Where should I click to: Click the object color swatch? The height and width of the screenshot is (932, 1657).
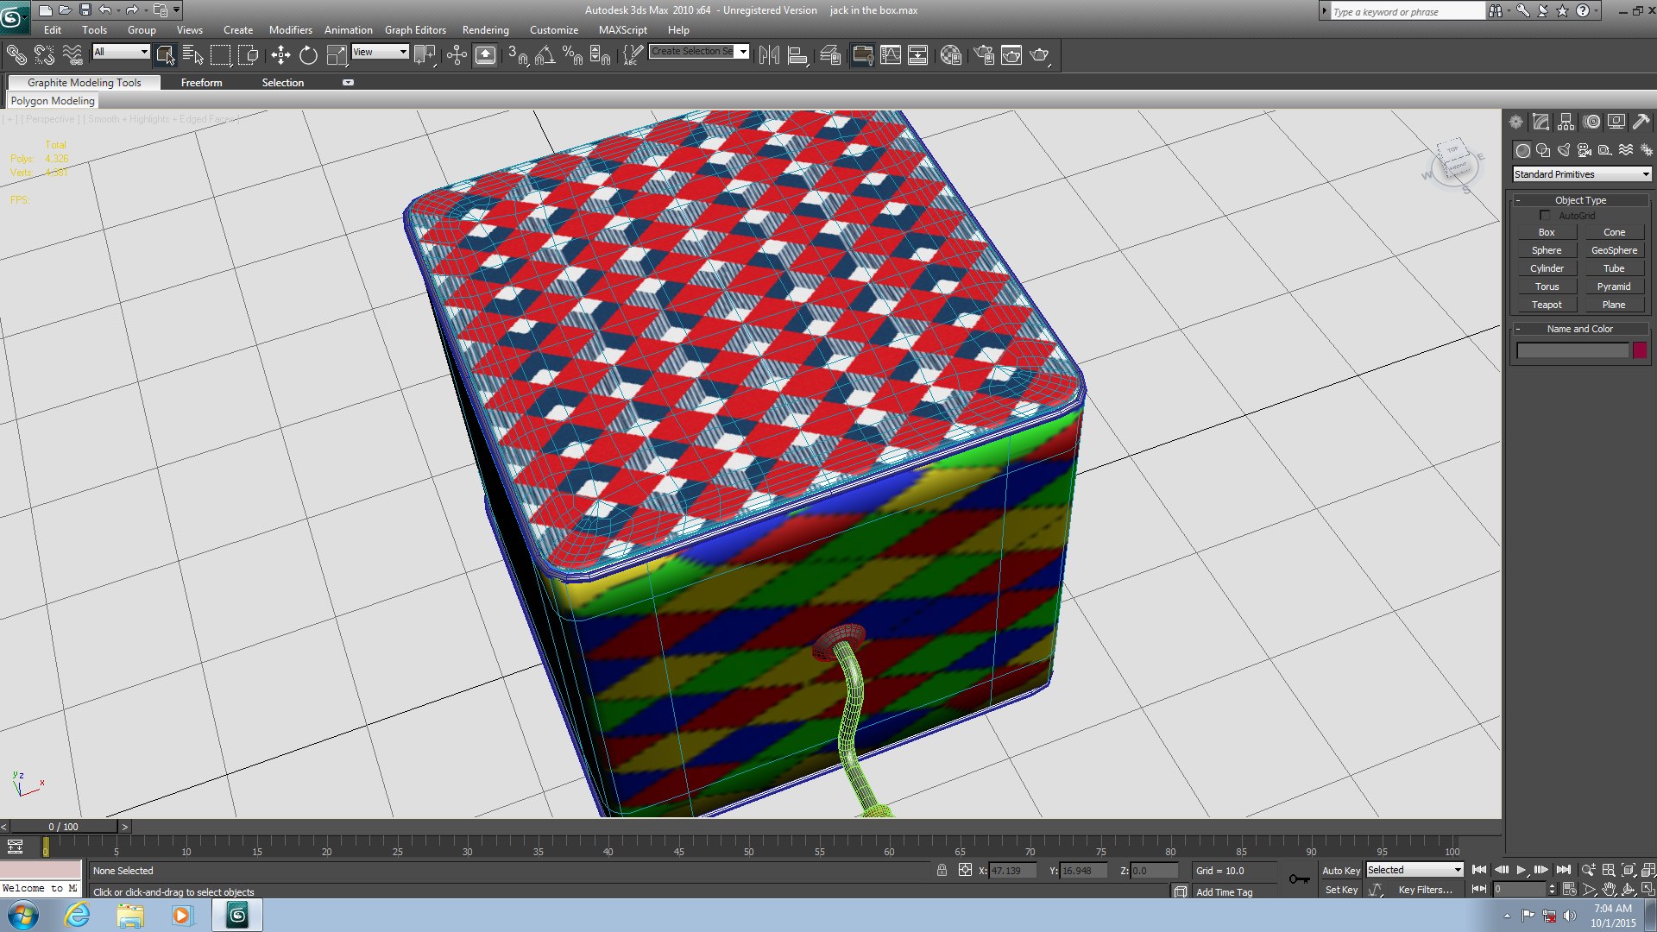click(1640, 350)
